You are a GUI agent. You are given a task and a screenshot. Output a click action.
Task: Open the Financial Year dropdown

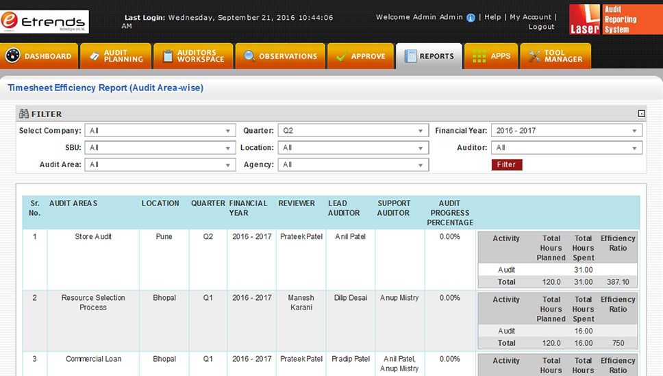tap(566, 131)
